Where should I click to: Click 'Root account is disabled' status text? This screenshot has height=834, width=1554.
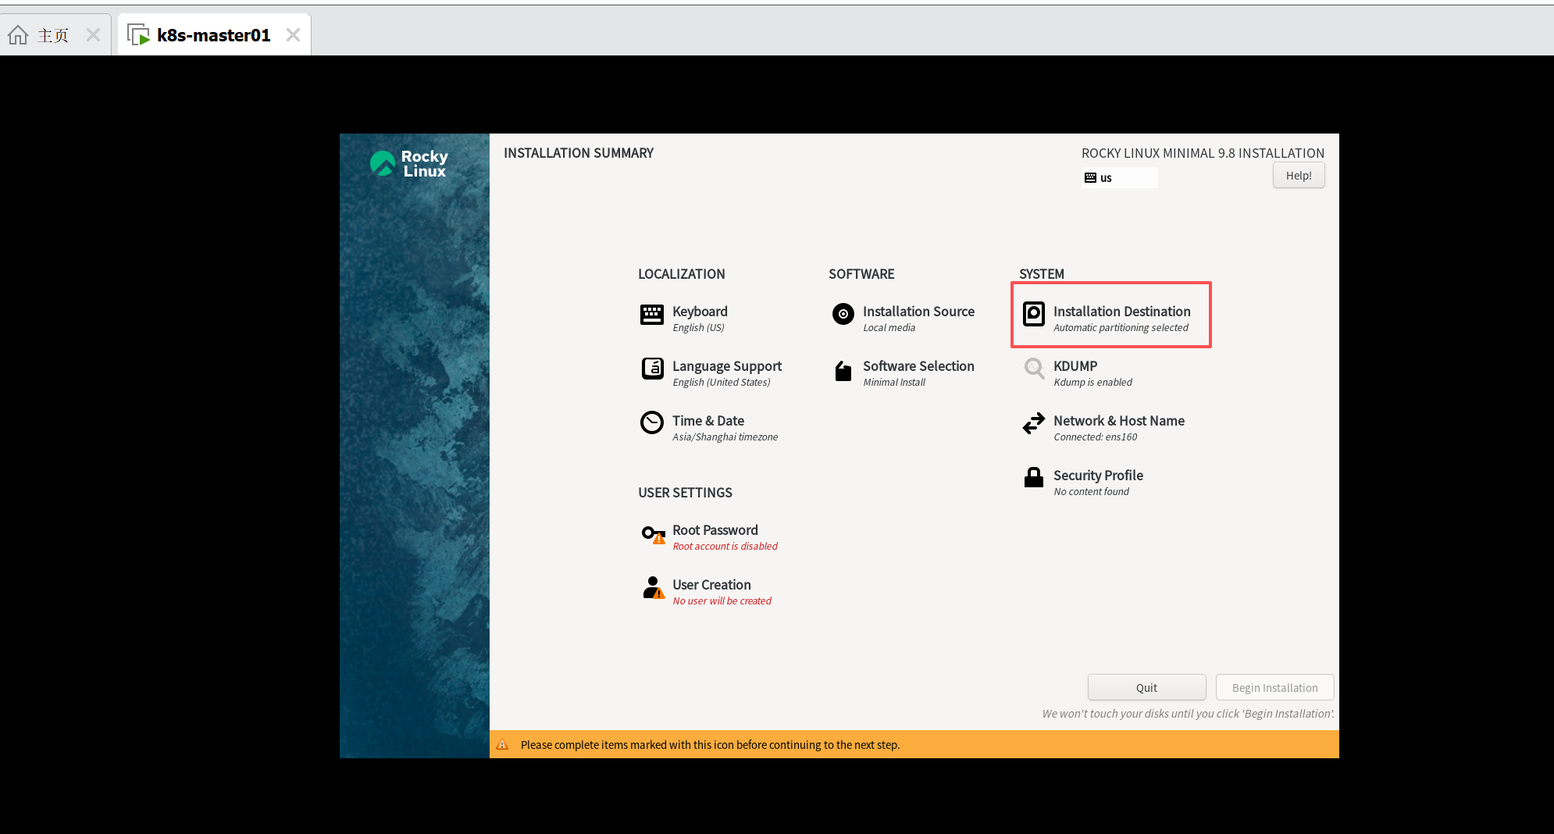coord(725,547)
